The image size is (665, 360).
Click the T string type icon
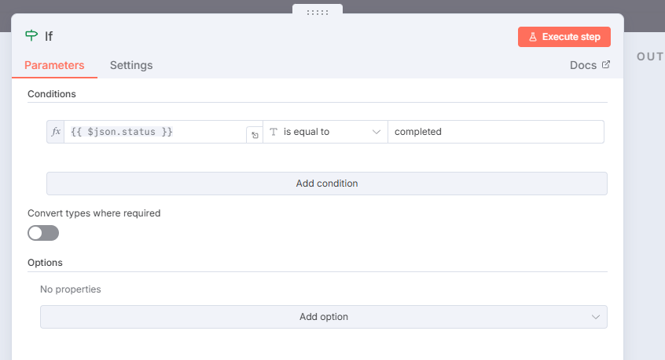(274, 132)
